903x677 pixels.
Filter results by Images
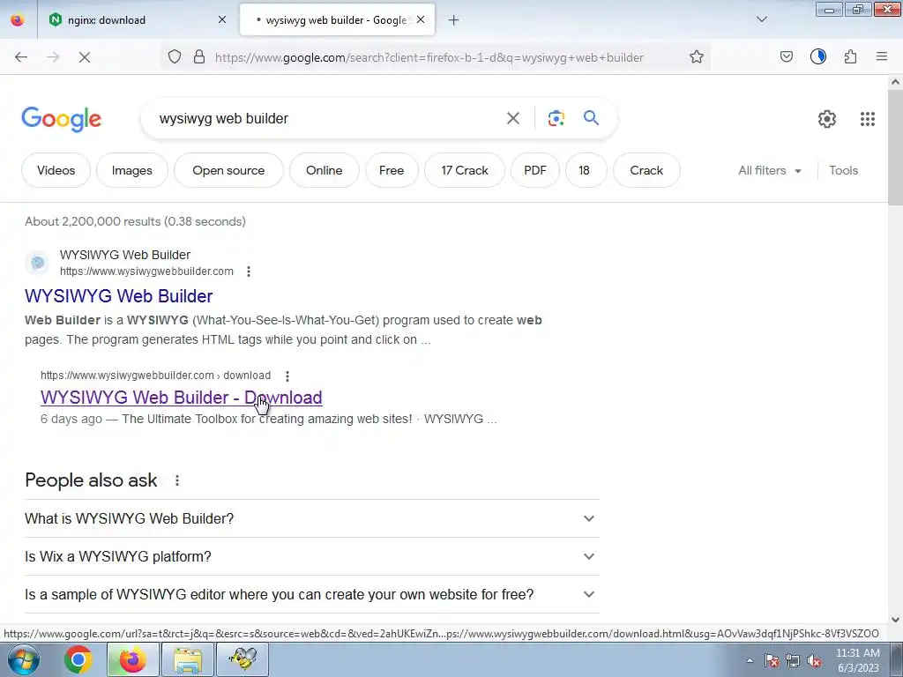click(x=132, y=170)
